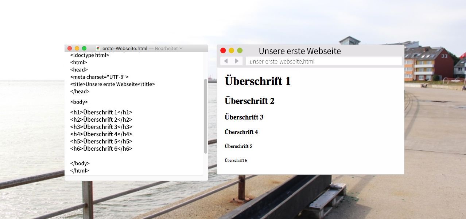Click rendered heading Überschrift 5 in browser

(238, 146)
